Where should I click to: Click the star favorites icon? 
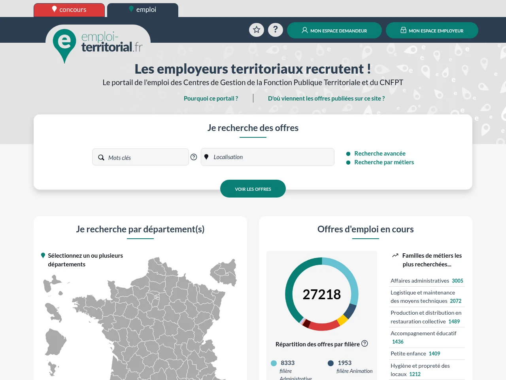[257, 30]
